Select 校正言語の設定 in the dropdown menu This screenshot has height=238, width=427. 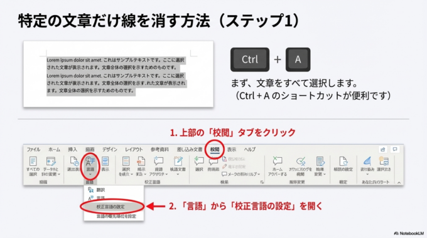[x=112, y=207]
